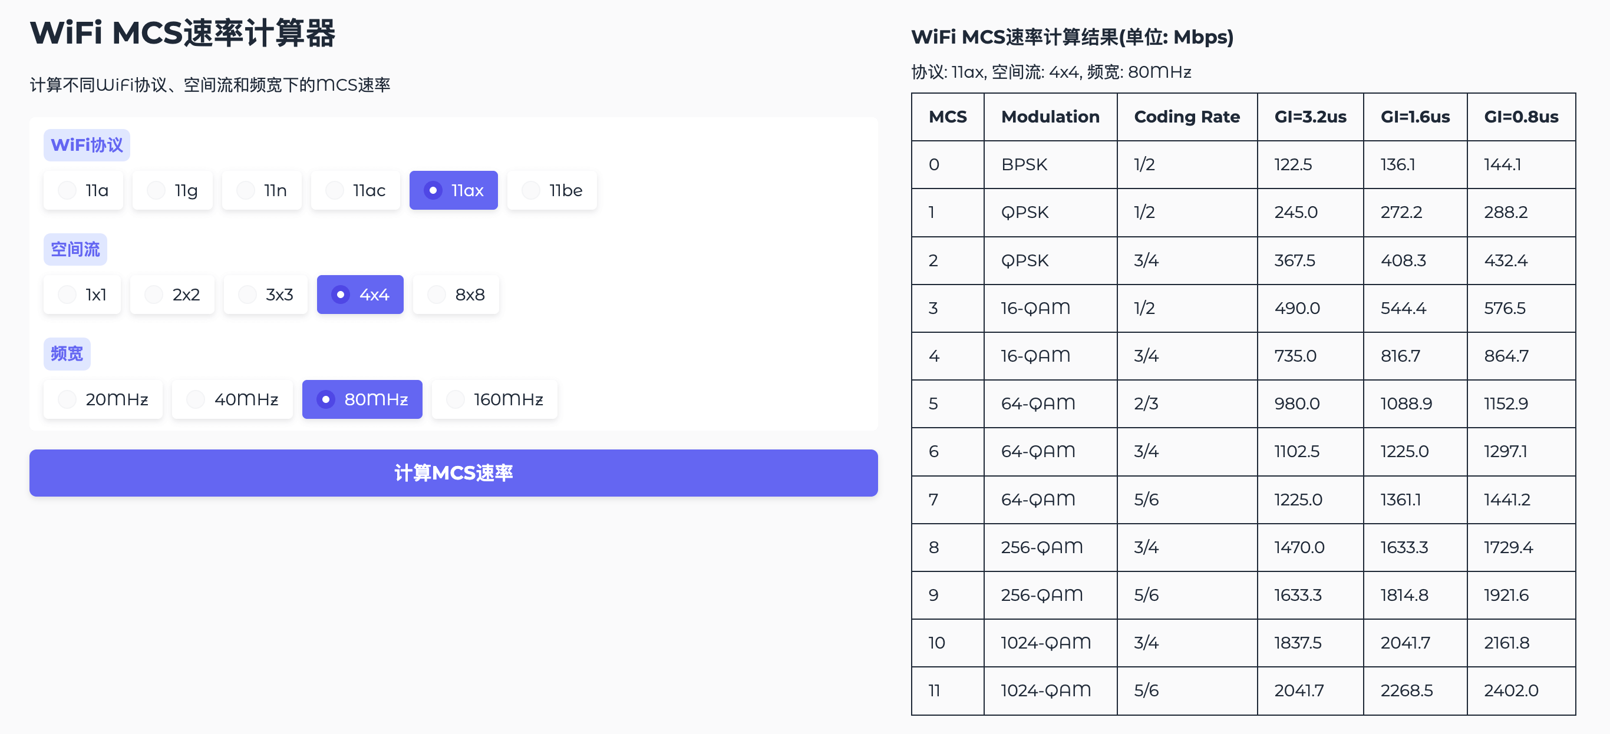This screenshot has width=1610, height=734.
Task: Click the Coding Rate column header
Action: 1187,117
